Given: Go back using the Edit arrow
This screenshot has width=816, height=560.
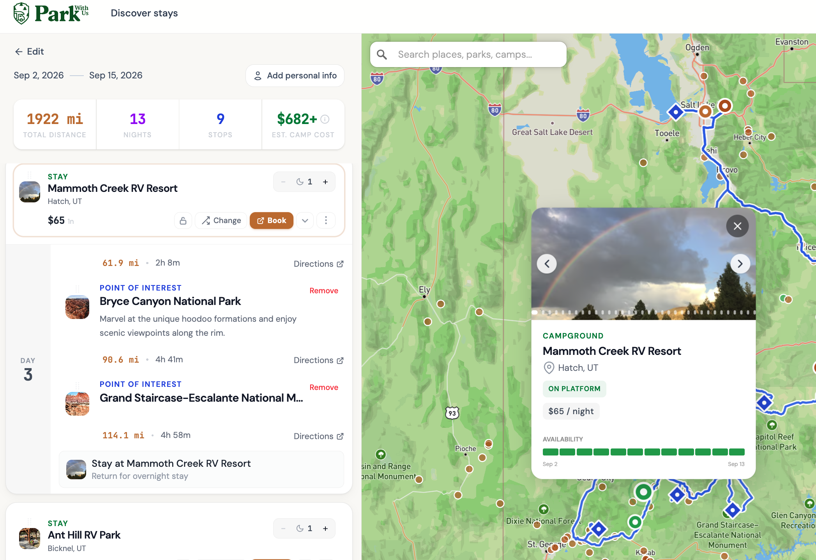Looking at the screenshot, I should point(29,51).
